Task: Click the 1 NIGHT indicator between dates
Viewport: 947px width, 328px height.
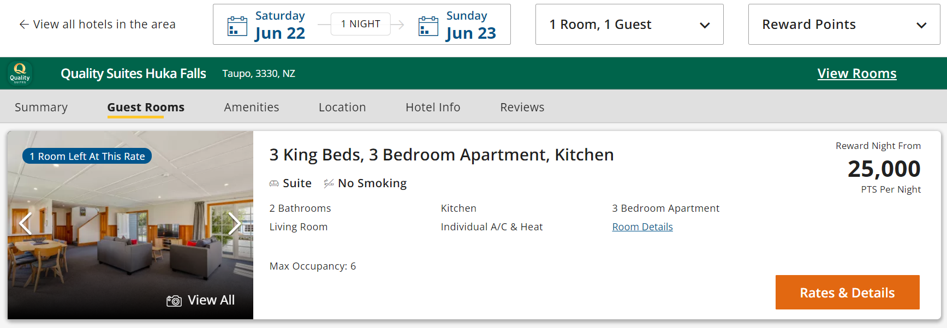Action: click(360, 23)
